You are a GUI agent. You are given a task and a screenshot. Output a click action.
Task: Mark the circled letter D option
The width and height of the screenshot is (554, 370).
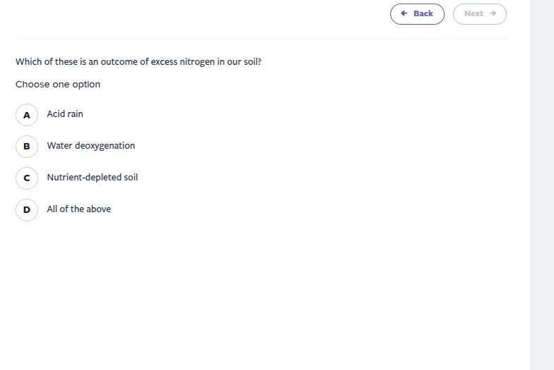click(x=27, y=209)
